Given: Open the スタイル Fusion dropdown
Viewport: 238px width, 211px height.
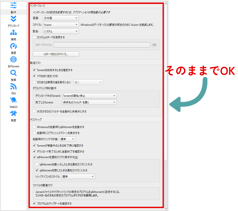Looking at the screenshot, I should pos(61,25).
